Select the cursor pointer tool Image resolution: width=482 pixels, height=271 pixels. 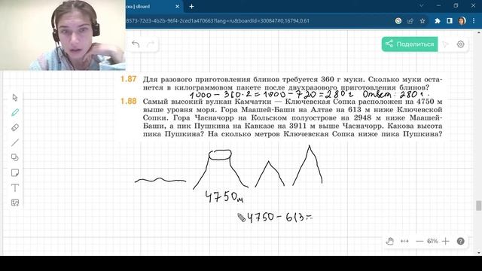[15, 98]
